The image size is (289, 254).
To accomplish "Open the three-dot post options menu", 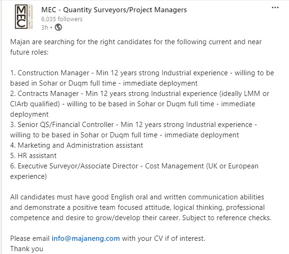I will coord(275,8).
